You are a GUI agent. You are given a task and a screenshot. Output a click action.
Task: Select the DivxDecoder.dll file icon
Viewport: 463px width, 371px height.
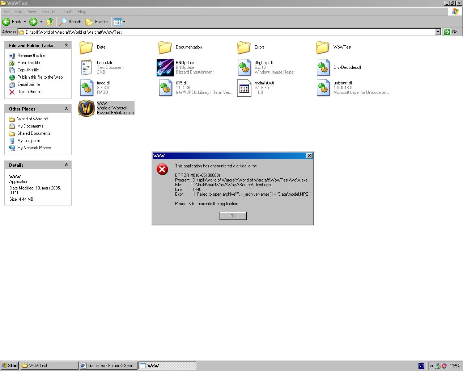[323, 67]
